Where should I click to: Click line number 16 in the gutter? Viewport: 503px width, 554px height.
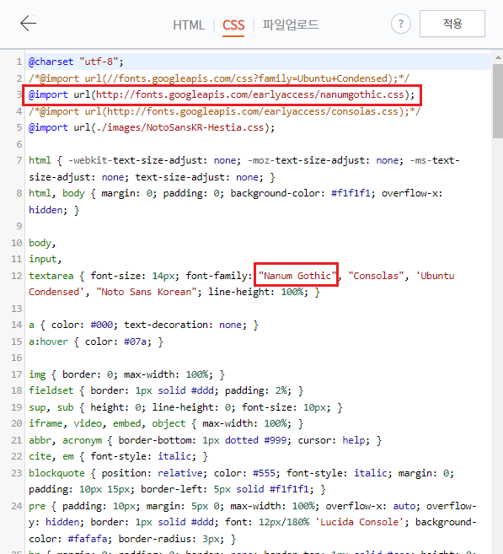(x=17, y=358)
